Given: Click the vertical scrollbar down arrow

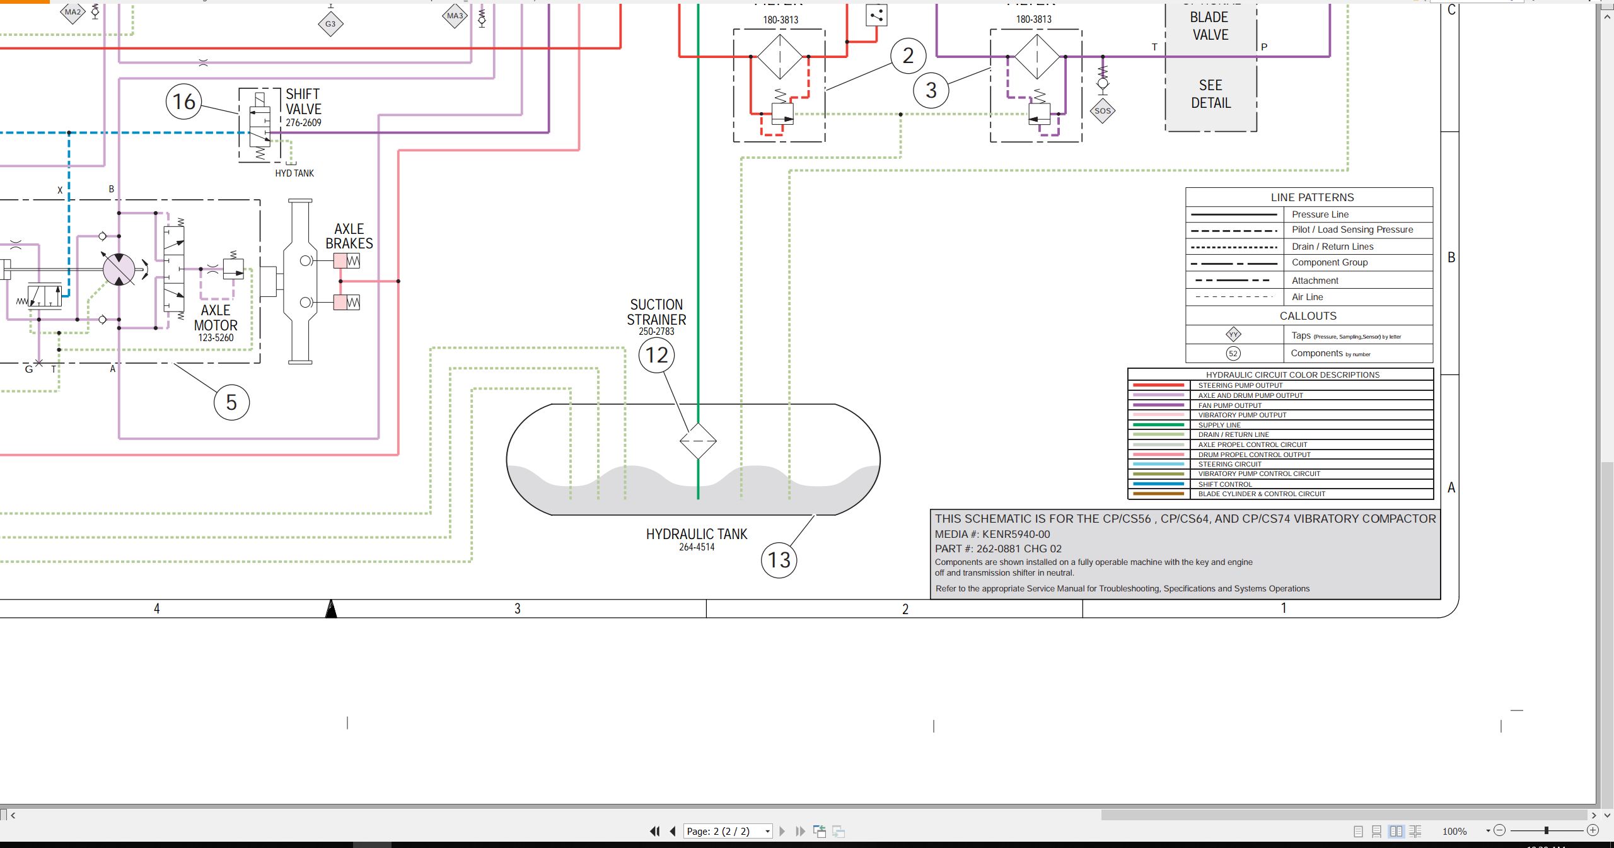Looking at the screenshot, I should 1607,815.
